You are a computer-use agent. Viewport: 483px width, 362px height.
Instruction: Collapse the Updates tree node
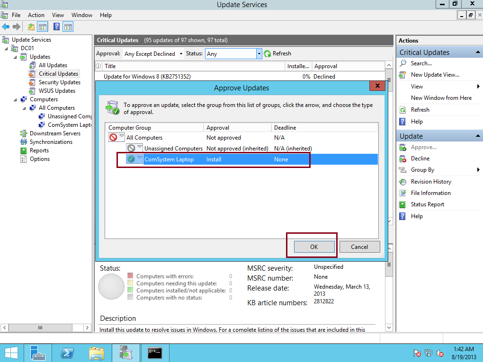pyautogui.click(x=16, y=57)
